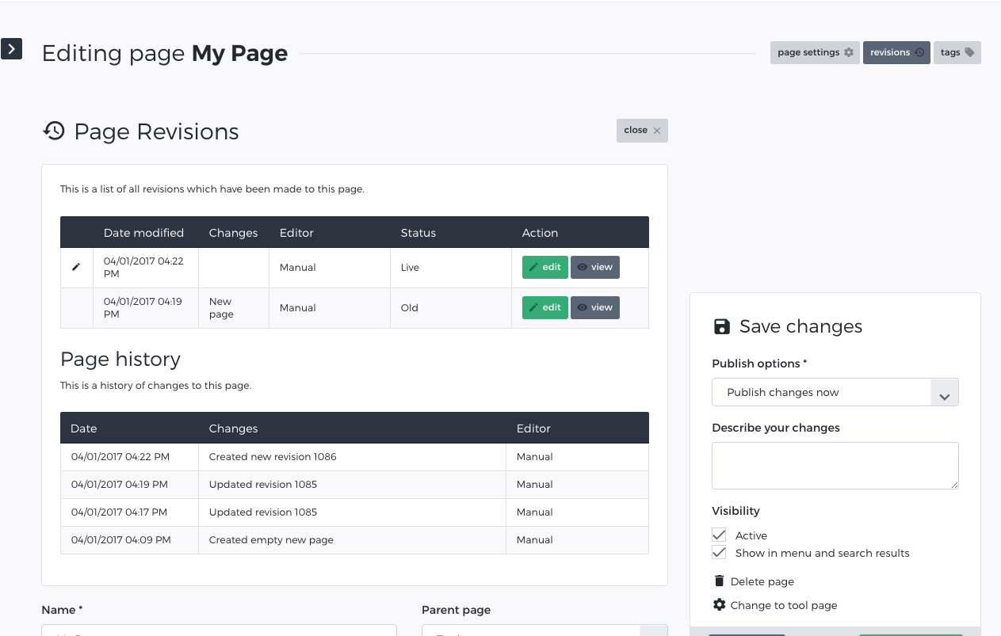Image resolution: width=1001 pixels, height=636 pixels.
Task: Click the 'Live' status cell
Action: 451,268
